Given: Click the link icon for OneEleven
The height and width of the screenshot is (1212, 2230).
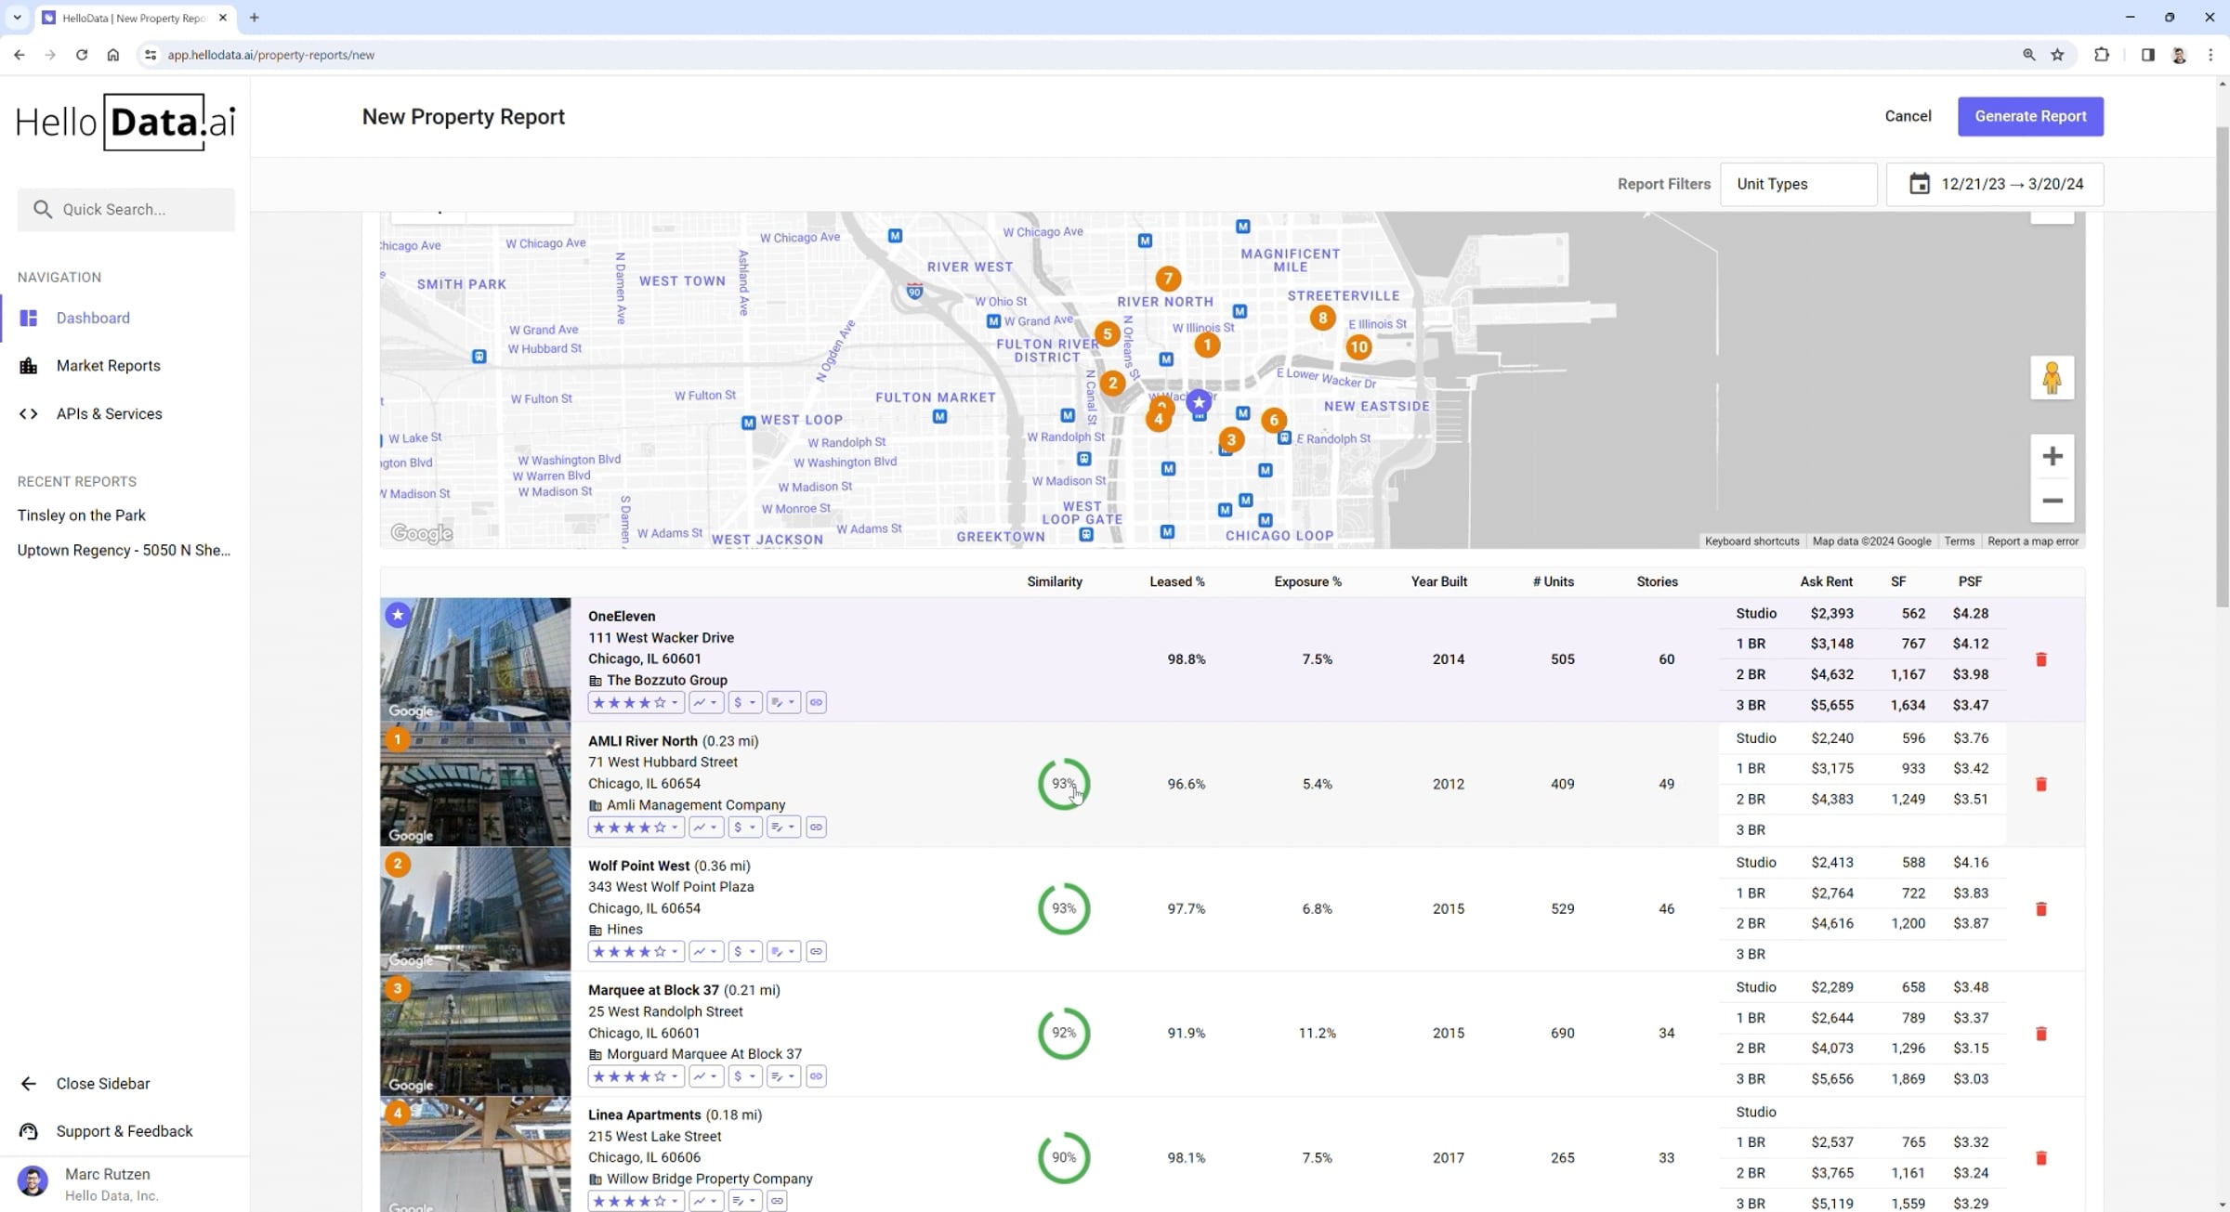Looking at the screenshot, I should (x=816, y=703).
